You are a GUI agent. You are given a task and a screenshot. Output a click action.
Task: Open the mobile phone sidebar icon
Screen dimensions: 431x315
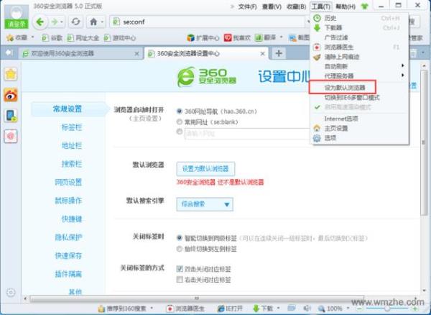pos(11,116)
